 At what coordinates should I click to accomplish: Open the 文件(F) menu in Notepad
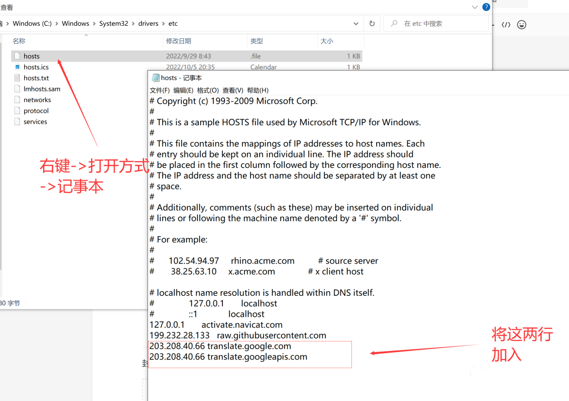coord(160,91)
